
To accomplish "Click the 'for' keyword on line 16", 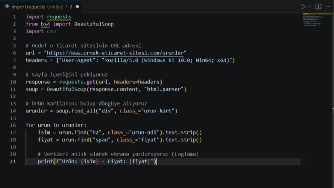I will coord(30,125).
